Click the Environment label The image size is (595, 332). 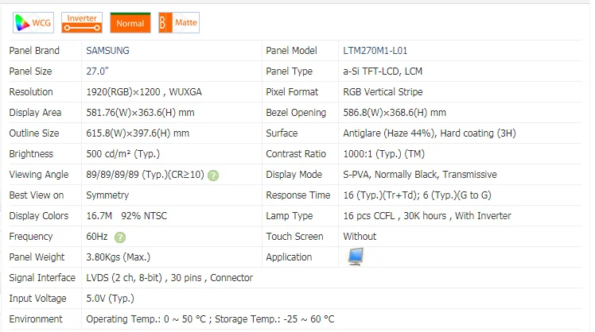point(36,319)
